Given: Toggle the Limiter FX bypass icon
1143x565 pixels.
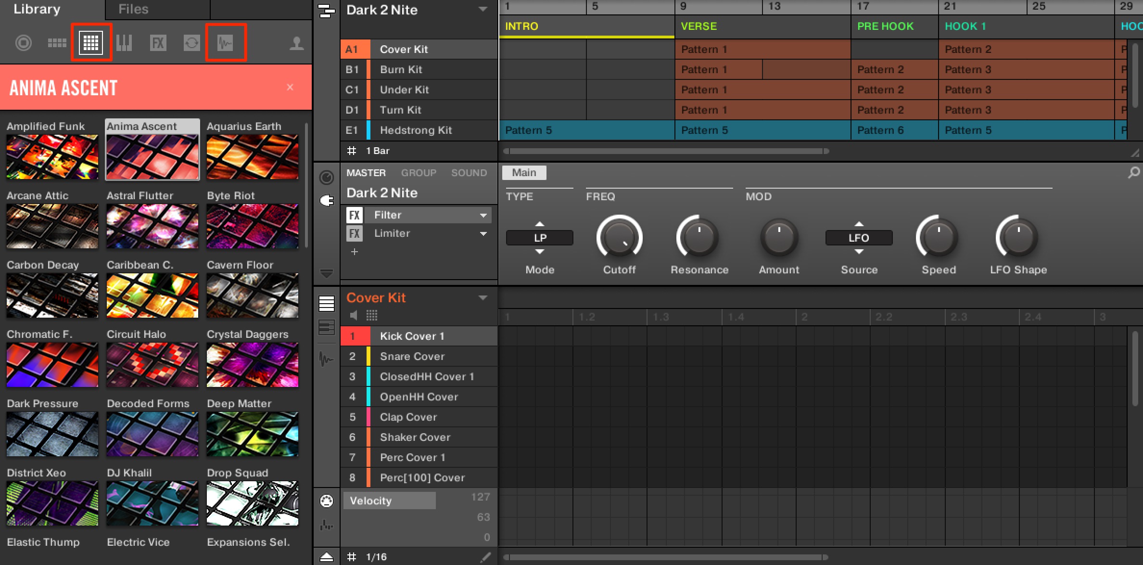Looking at the screenshot, I should coord(355,233).
